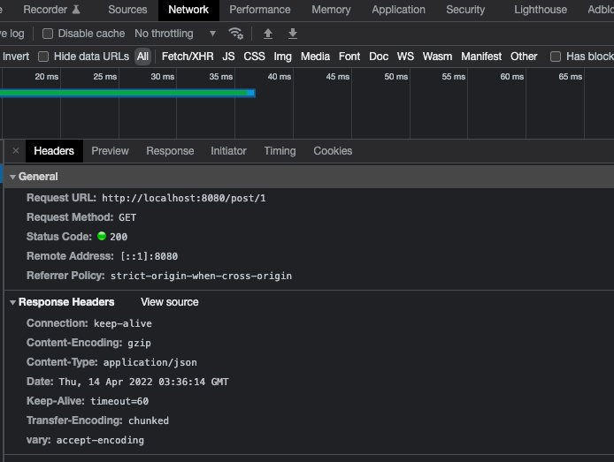Click the 20 ms timeline marker

click(47, 77)
